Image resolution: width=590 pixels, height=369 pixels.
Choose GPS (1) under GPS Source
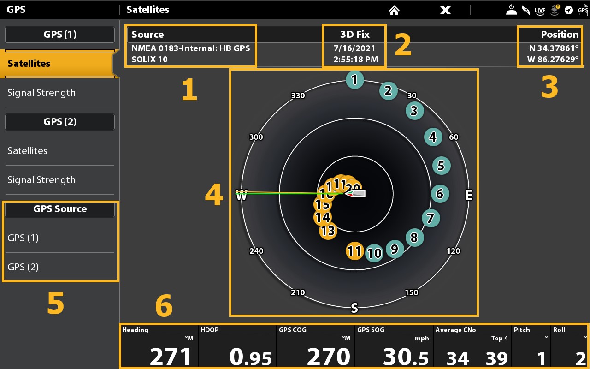[60, 238]
